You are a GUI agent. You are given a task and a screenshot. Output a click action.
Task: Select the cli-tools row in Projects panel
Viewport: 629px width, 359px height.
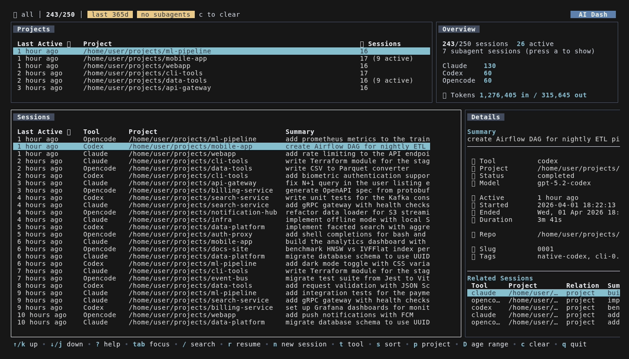click(x=221, y=73)
